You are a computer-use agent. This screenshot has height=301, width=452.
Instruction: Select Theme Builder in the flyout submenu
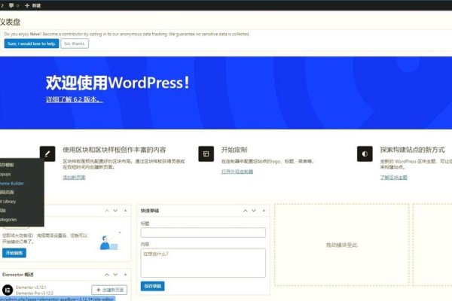(11, 183)
